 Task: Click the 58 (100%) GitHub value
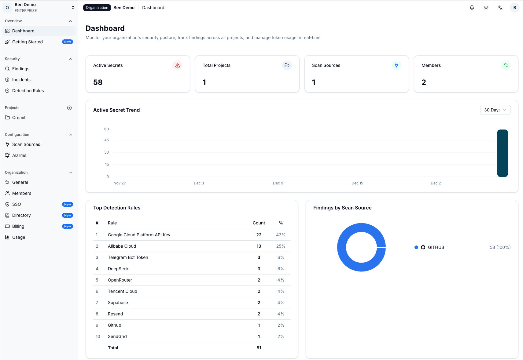tap(500, 247)
